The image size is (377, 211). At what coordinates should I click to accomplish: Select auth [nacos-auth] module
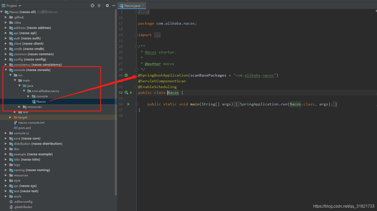pos(27,38)
